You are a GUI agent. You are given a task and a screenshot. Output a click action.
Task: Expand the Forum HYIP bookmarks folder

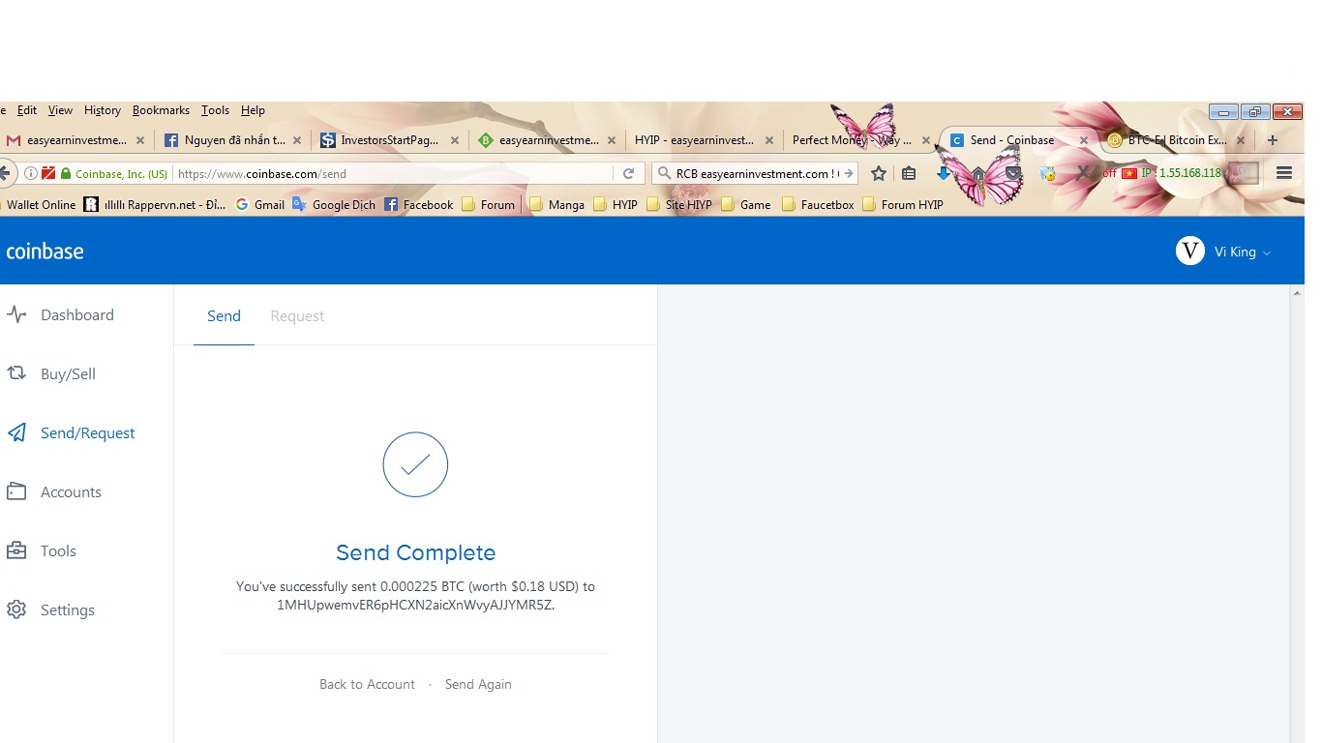click(903, 204)
